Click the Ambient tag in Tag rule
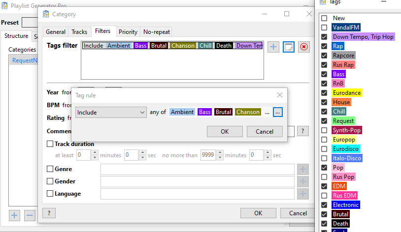 (182, 112)
